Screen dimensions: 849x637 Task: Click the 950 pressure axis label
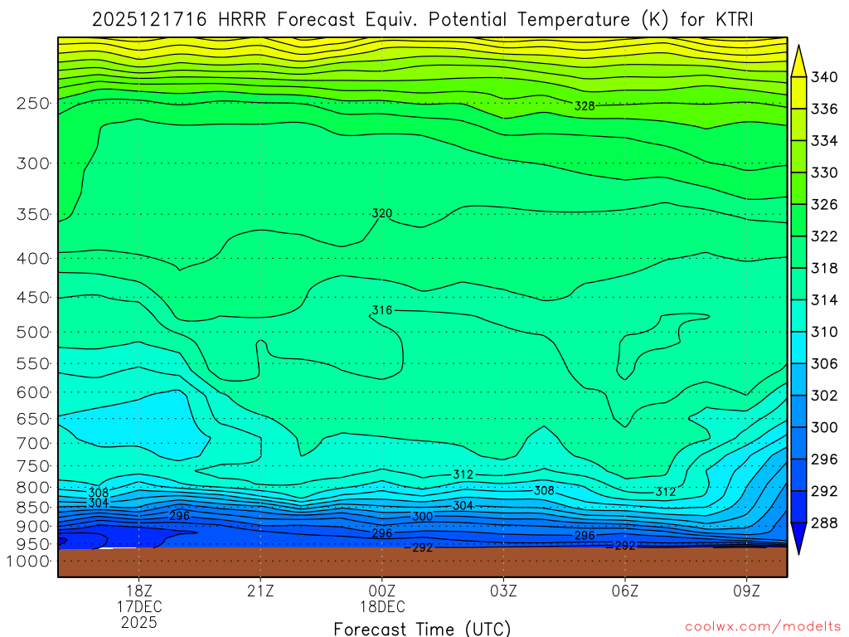[33, 544]
